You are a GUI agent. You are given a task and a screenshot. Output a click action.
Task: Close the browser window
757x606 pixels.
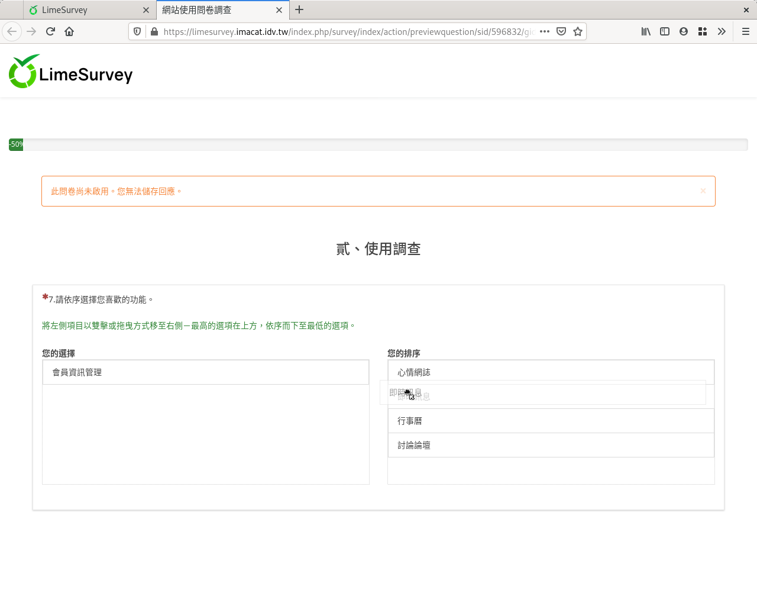(746, 10)
